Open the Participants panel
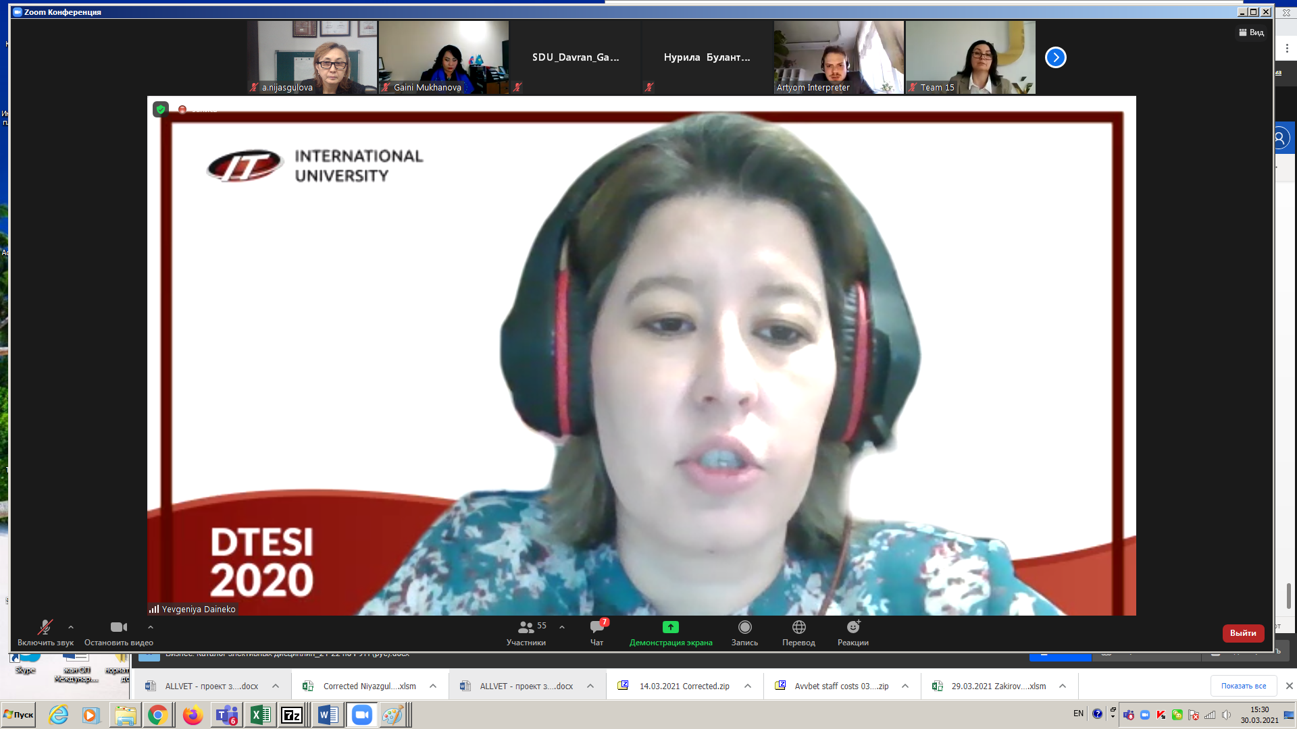Image resolution: width=1297 pixels, height=729 pixels. click(526, 633)
